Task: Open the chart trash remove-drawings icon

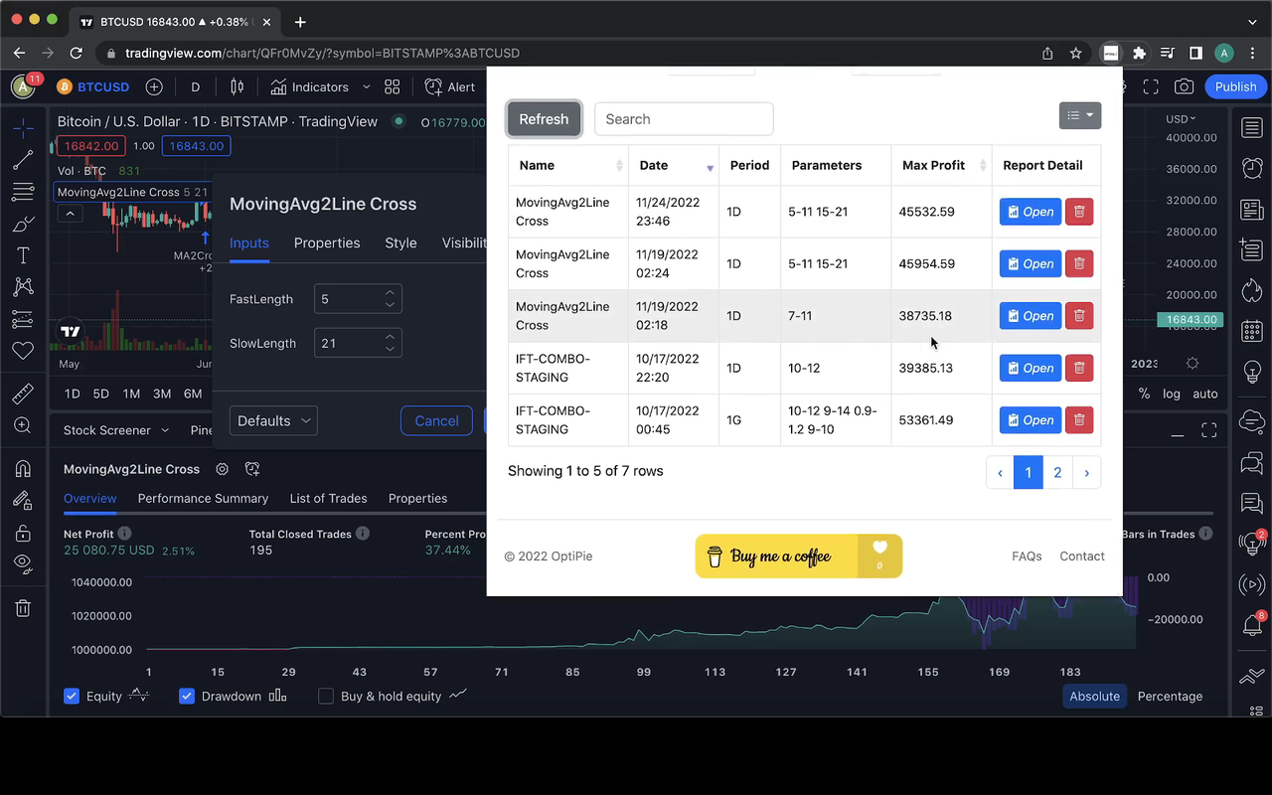Action: click(24, 607)
